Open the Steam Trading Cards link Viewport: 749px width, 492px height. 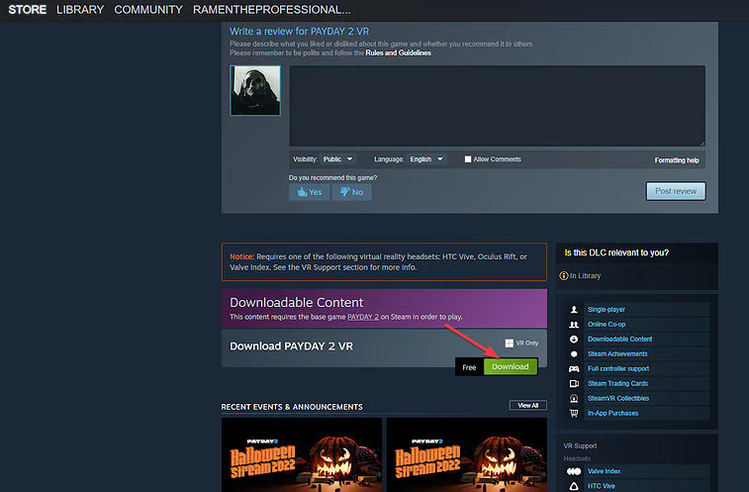pyautogui.click(x=617, y=383)
